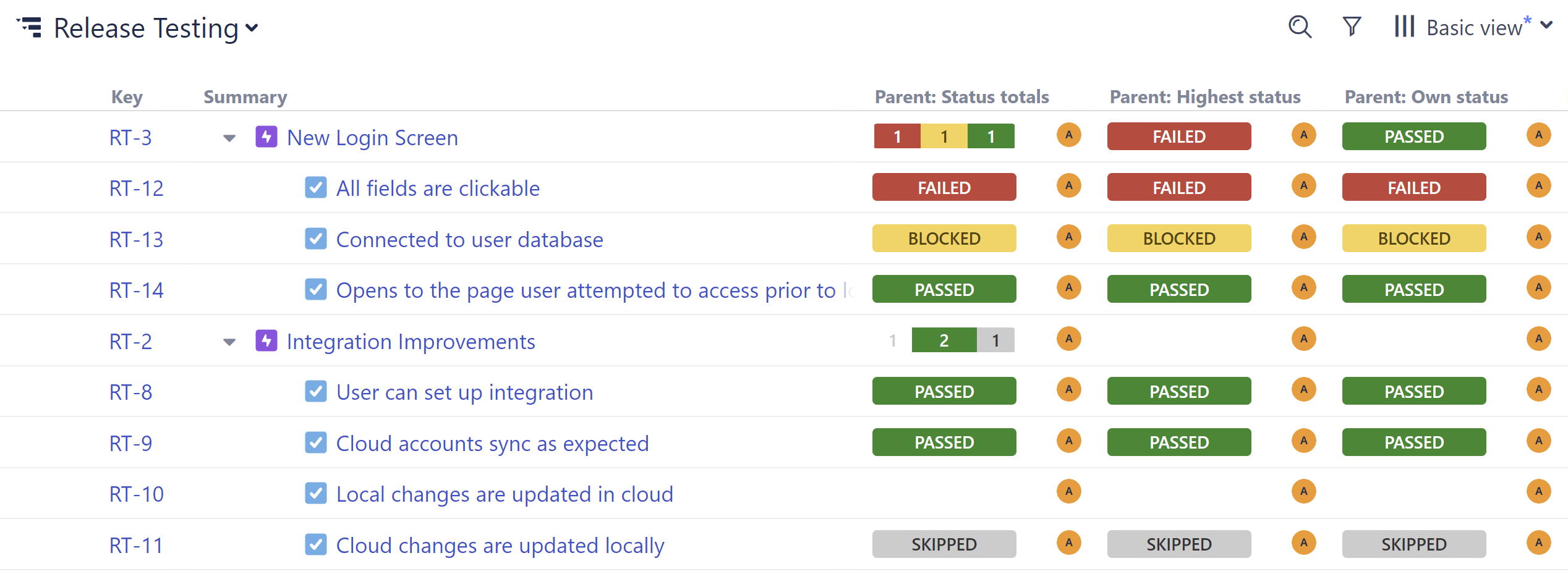1568x574 pixels.
Task: Click the avatar in RT-10 Highest status column
Action: [1303, 492]
